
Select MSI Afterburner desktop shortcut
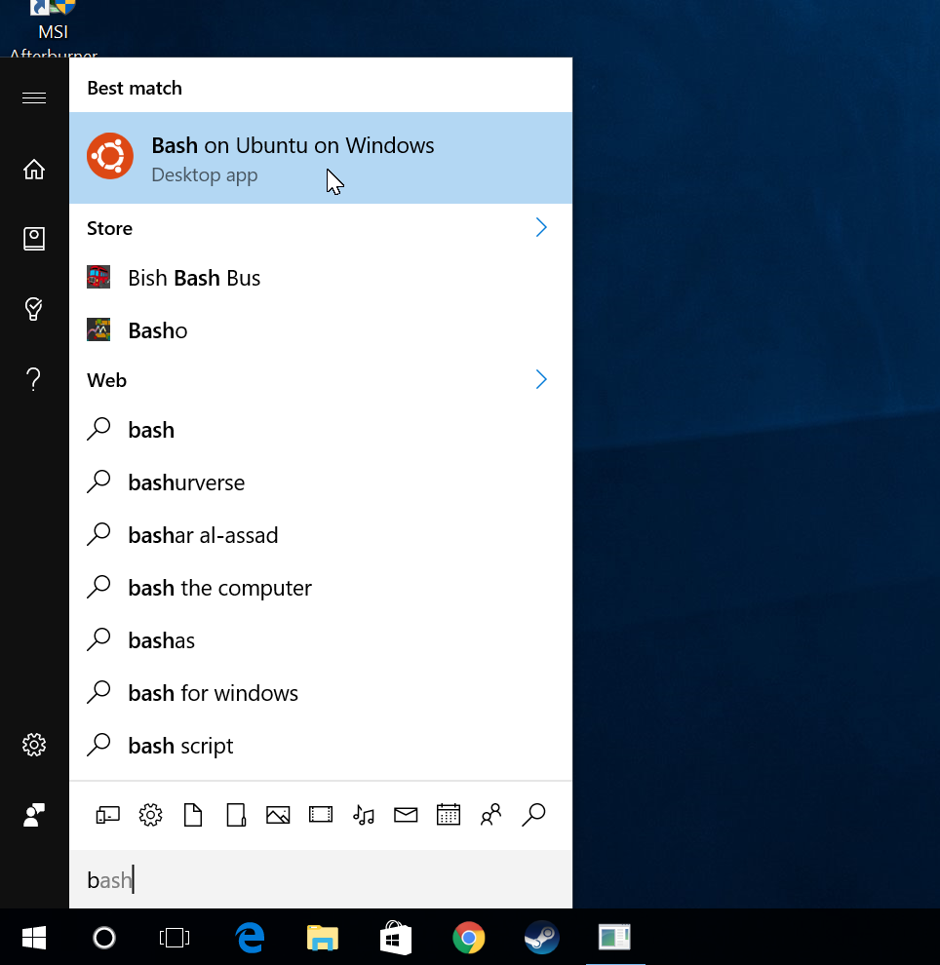[54, 29]
